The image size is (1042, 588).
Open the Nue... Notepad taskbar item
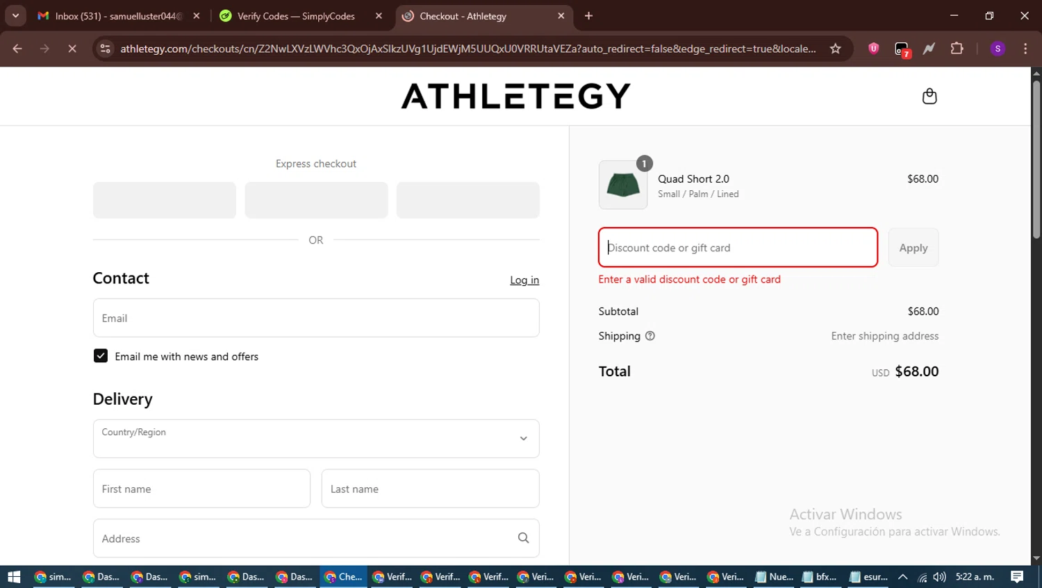coord(775,577)
